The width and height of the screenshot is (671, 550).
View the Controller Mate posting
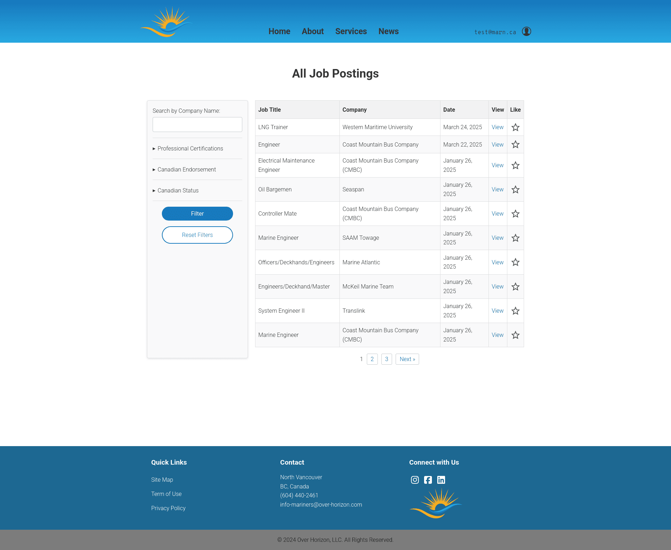pyautogui.click(x=497, y=213)
